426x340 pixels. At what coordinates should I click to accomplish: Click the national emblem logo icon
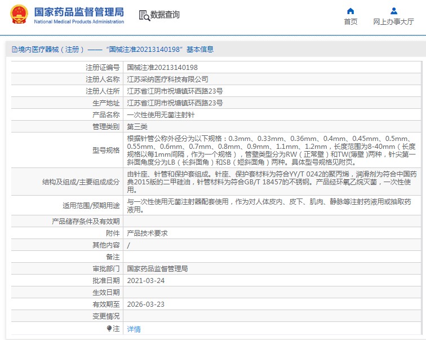pos(17,15)
